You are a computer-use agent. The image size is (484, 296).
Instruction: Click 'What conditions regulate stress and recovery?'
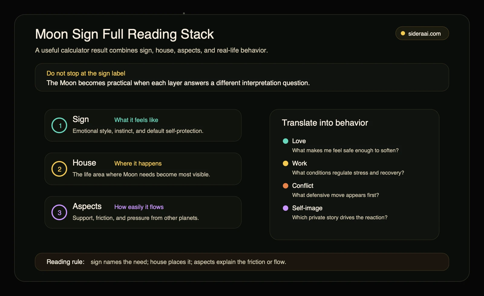(x=348, y=173)
